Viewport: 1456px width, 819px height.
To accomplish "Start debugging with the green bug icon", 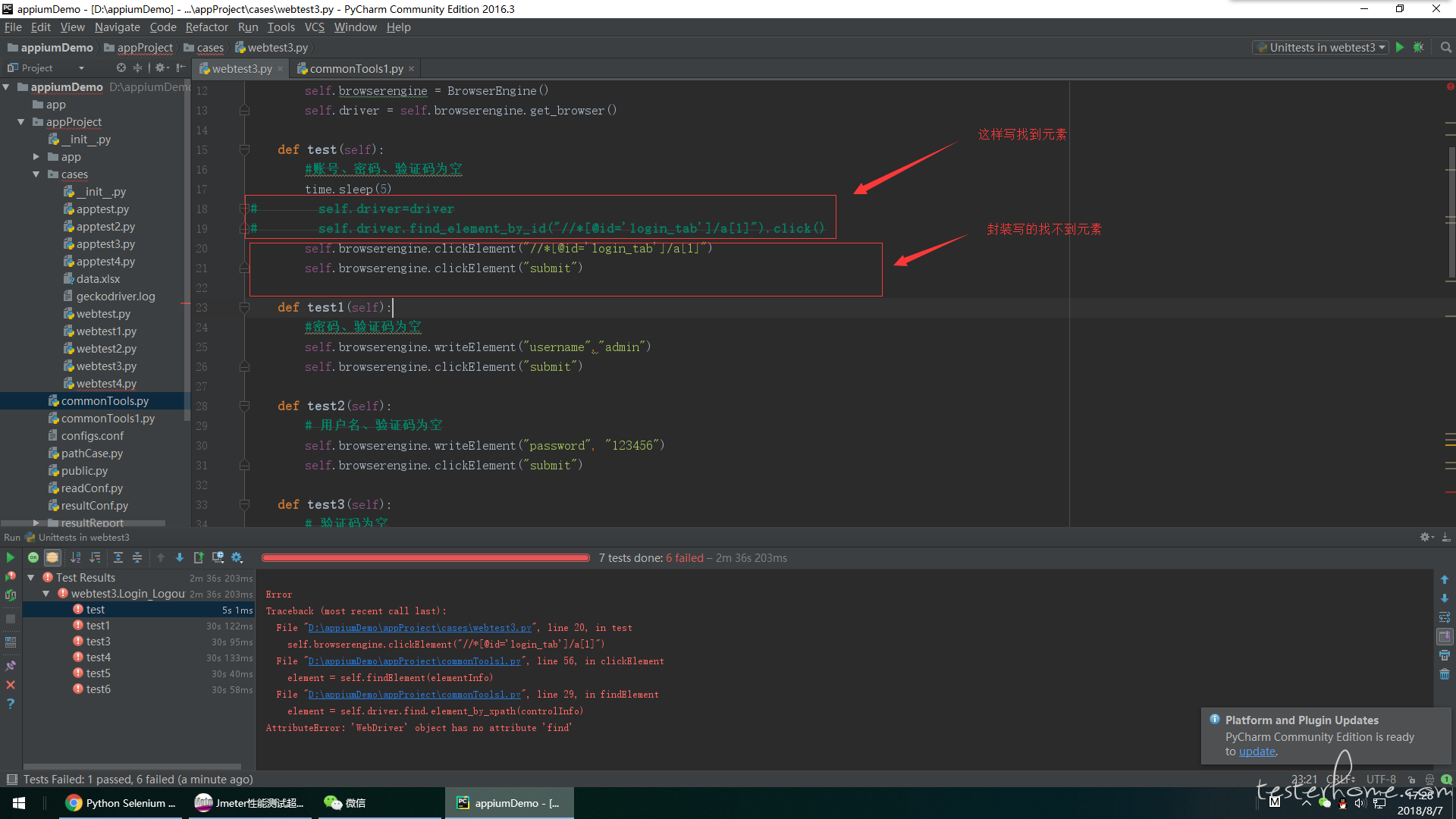I will click(x=1419, y=47).
